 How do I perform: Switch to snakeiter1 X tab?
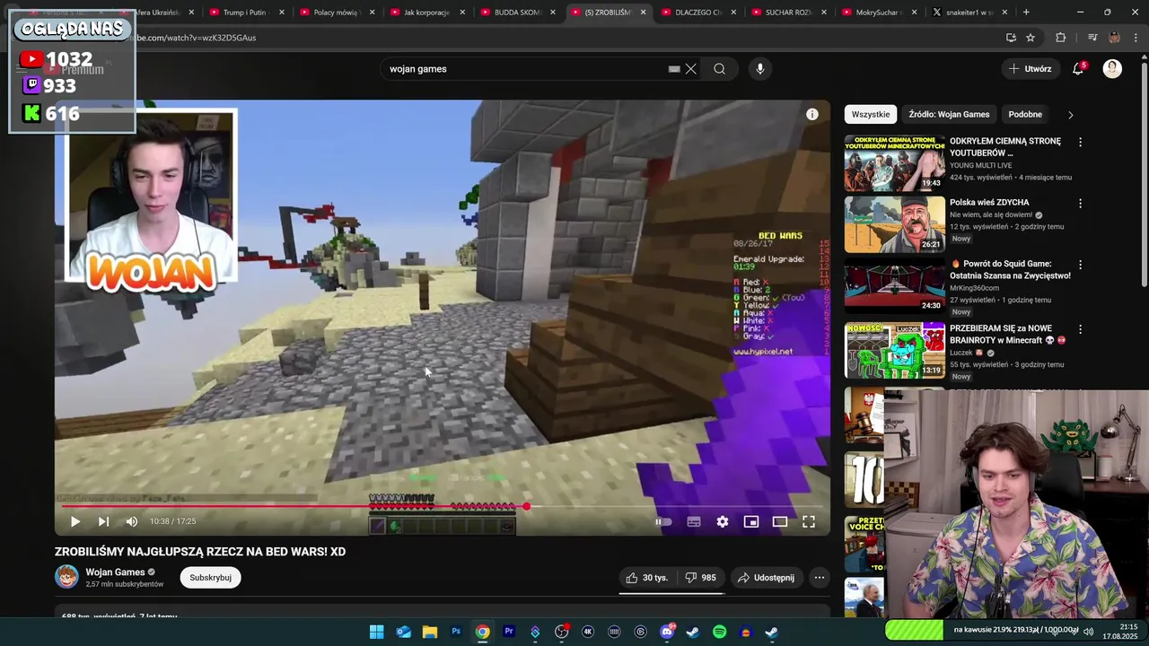point(969,13)
